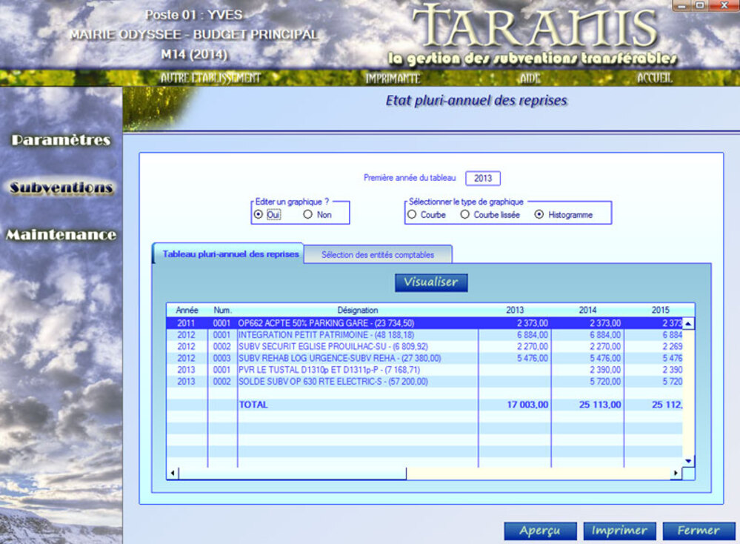The image size is (740, 544).
Task: Open the Maintenance sidebar menu
Action: tap(61, 235)
